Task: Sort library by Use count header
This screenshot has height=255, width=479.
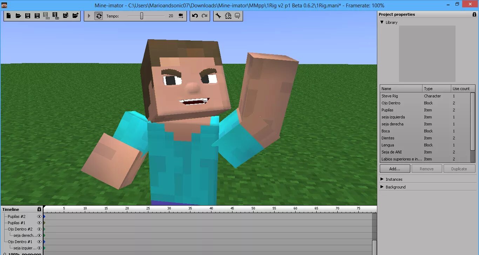Action: pyautogui.click(x=463, y=89)
